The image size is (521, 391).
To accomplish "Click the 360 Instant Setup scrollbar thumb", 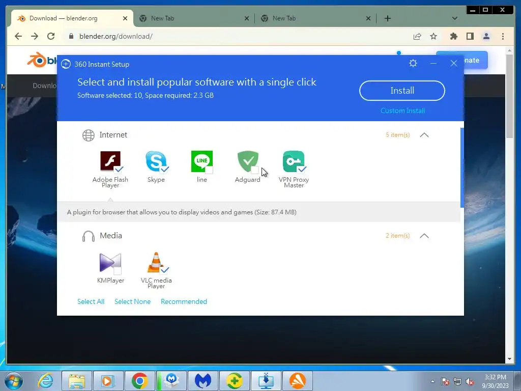I will (x=462, y=168).
